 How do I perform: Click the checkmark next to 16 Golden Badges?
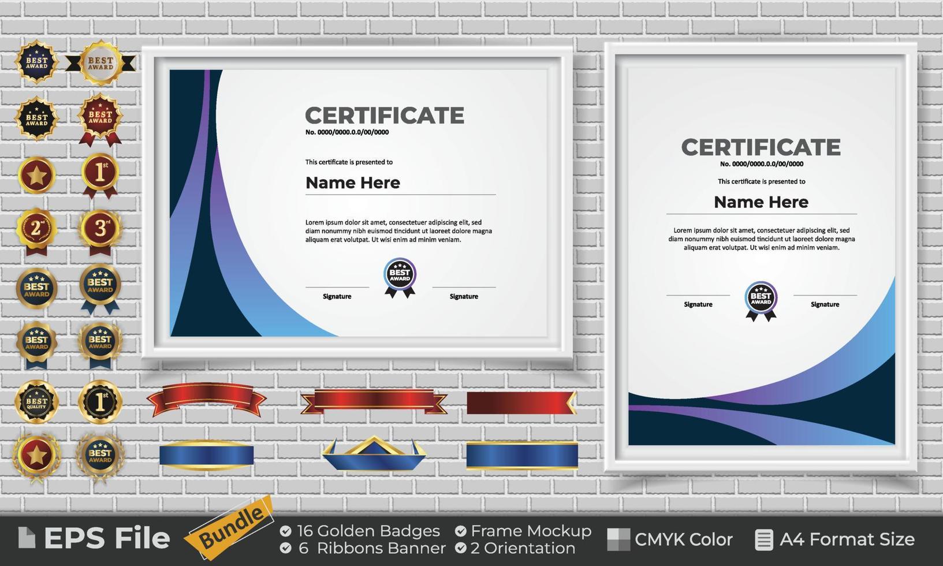(285, 530)
